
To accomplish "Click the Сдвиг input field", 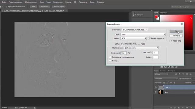I will tap(156, 57).
